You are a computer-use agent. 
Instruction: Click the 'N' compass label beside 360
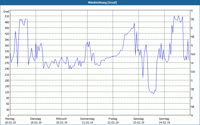[x=192, y=45]
